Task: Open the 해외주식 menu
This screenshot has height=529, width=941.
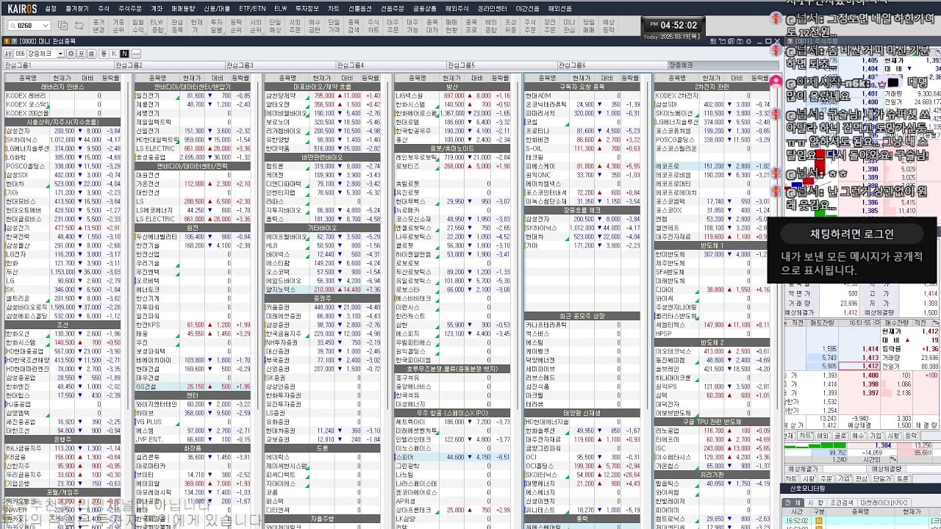Action: [x=457, y=8]
